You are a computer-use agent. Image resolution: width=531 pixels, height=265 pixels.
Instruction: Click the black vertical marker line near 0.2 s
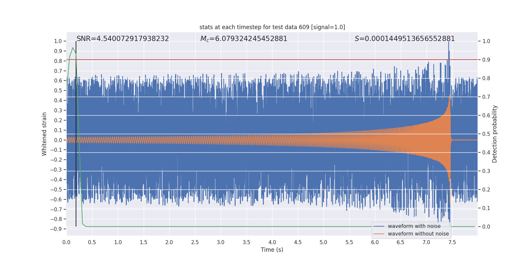76,134
